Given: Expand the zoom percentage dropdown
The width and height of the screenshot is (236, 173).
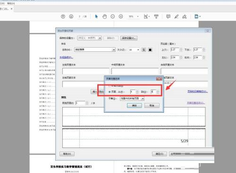Looking at the screenshot, I should (138, 16).
